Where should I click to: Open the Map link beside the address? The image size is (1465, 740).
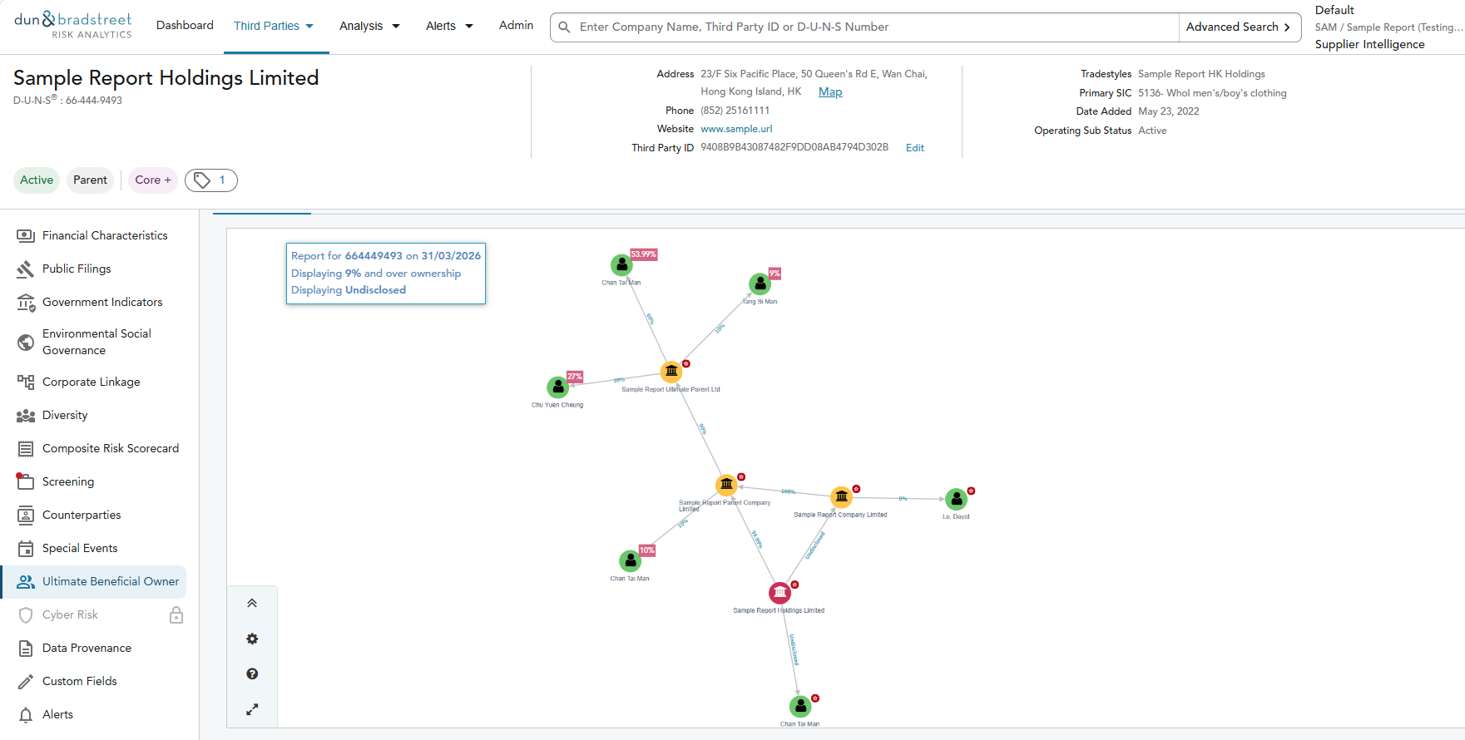point(829,92)
